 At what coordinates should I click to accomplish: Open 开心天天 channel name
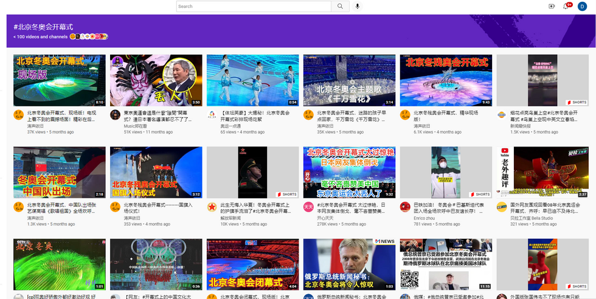coord(324,218)
